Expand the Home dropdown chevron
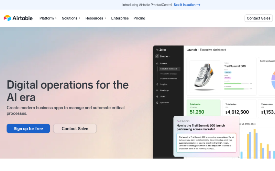This screenshot has width=275, height=171. coord(169,56)
